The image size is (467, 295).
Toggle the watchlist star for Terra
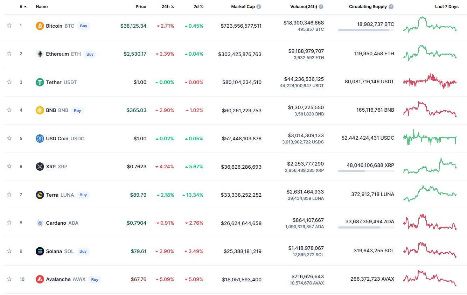[x=9, y=195]
